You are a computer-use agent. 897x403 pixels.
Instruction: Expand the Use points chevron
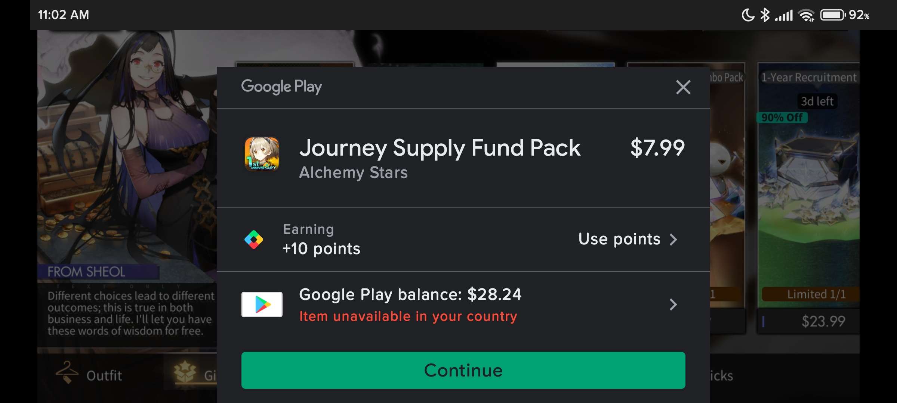(x=673, y=240)
